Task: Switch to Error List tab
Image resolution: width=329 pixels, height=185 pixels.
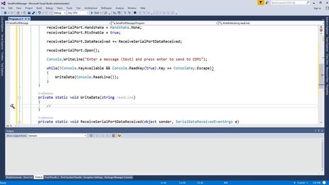Action: tap(28, 177)
